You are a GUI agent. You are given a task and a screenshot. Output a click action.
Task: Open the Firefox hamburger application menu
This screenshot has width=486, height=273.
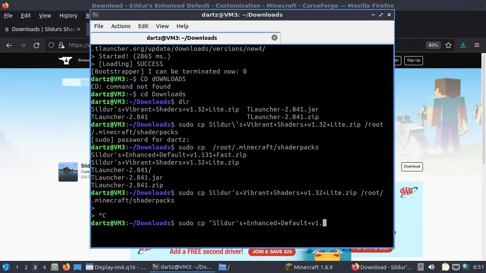(x=477, y=45)
